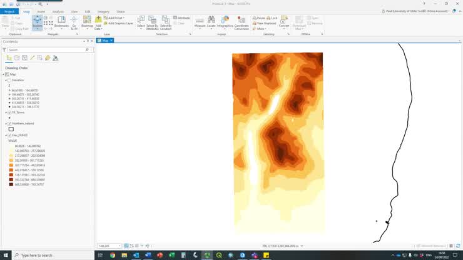463x260 pixels.
Task: Open the Basemap dropdown gallery
Action: 87,22
